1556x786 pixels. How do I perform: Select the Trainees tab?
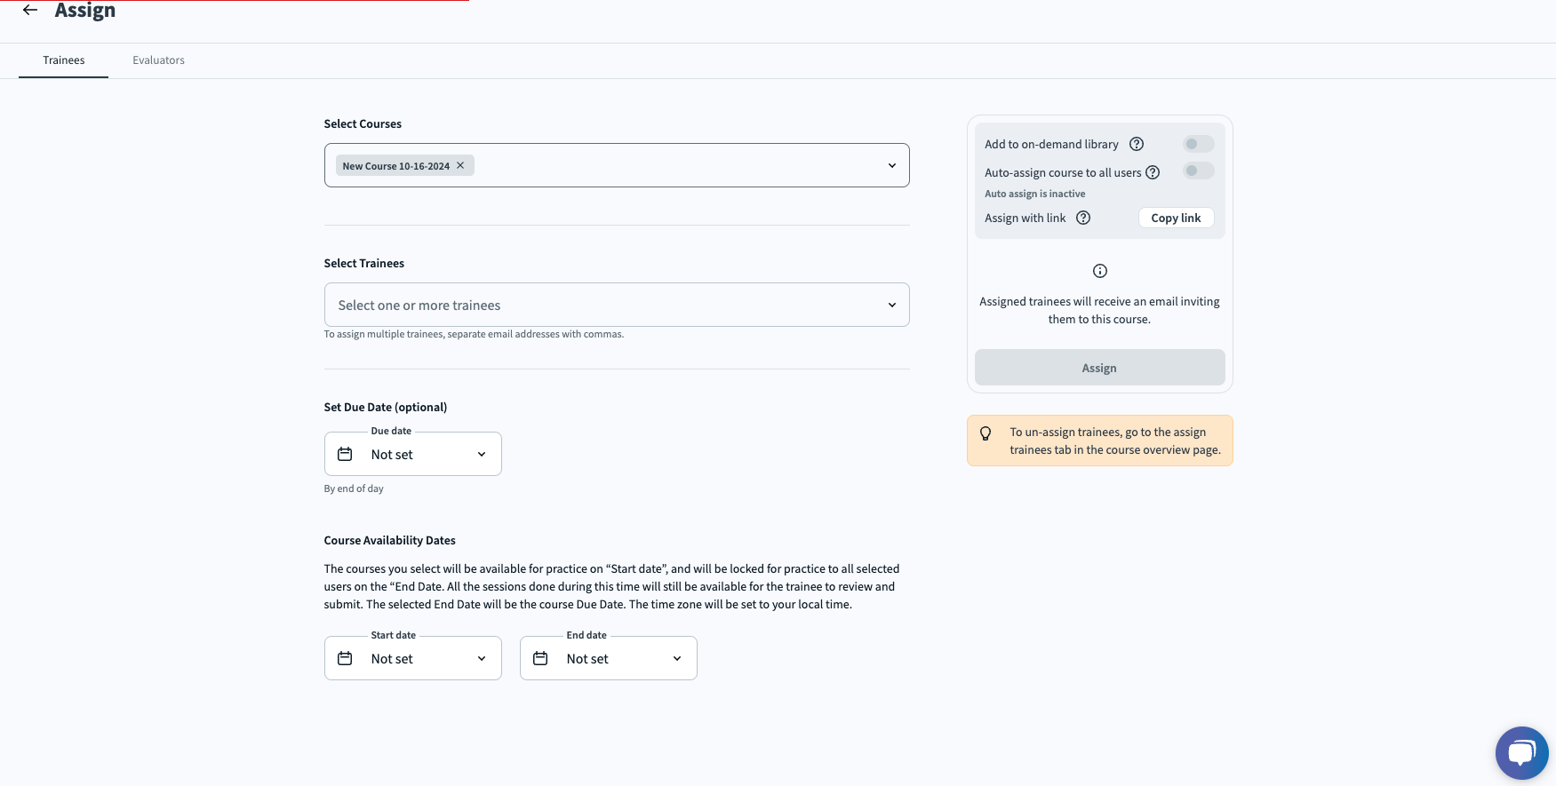pos(64,60)
